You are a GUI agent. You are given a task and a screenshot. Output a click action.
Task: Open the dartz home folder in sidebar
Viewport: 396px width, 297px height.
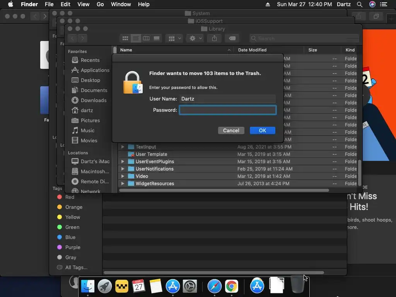(82, 110)
